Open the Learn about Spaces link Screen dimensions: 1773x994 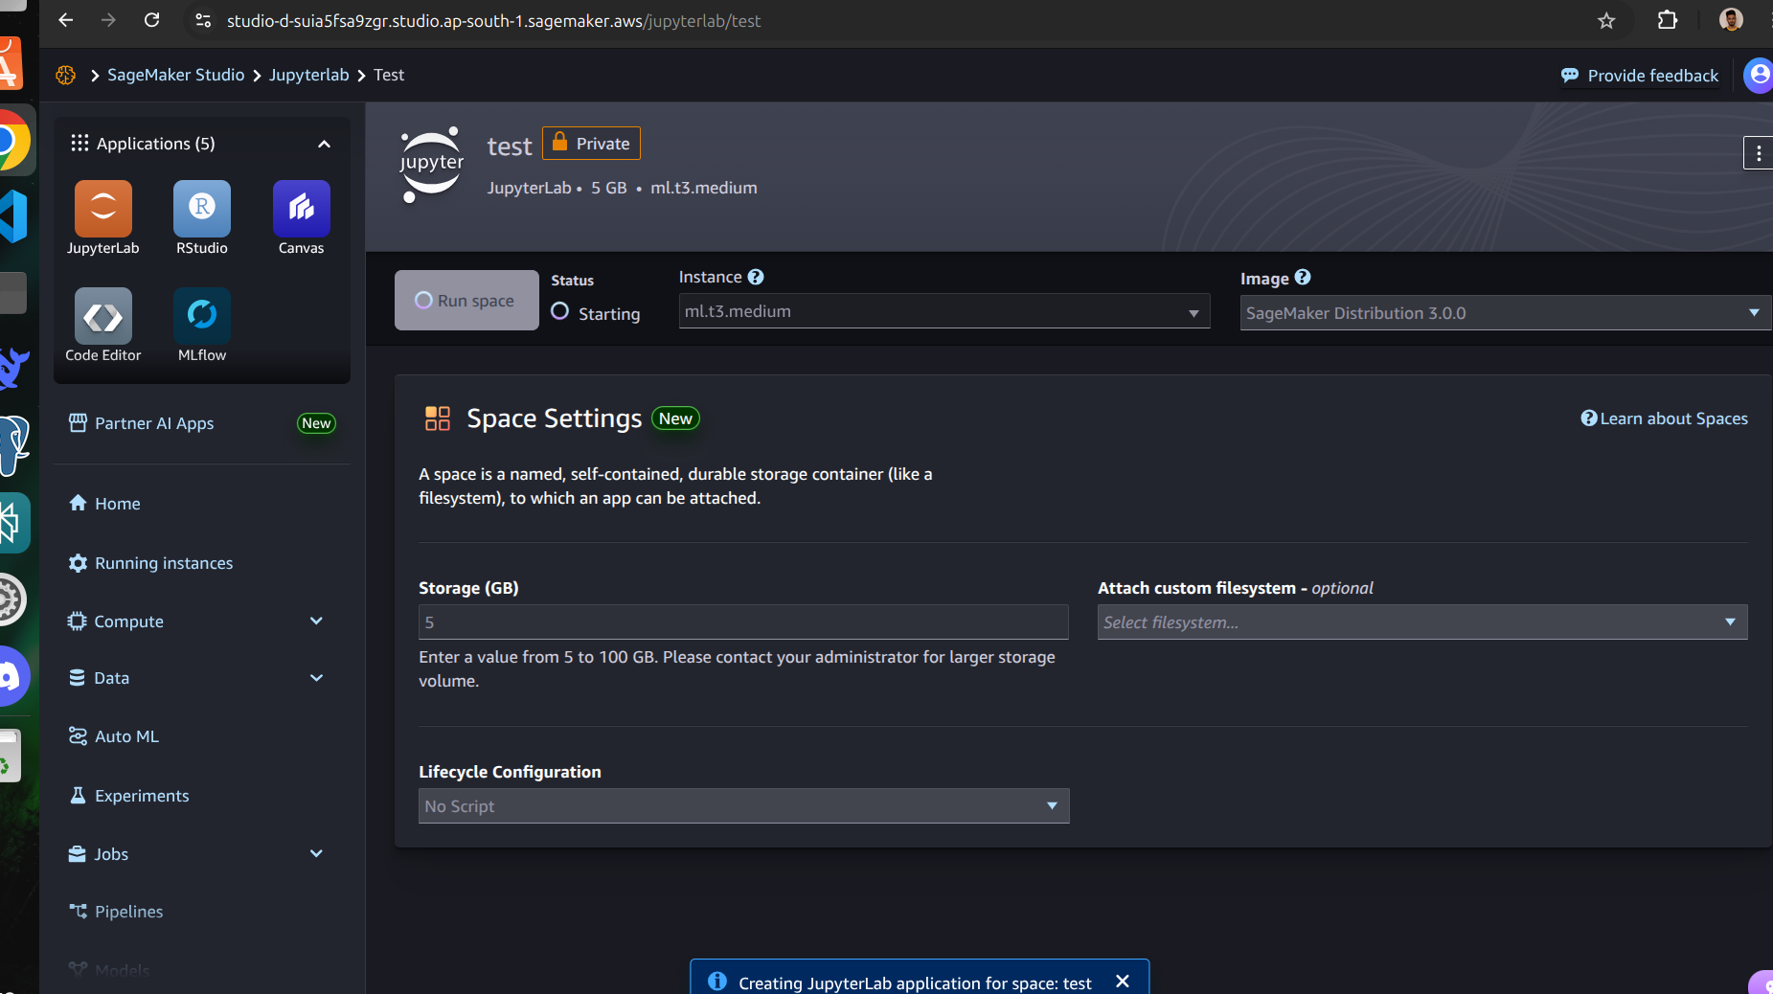click(x=1665, y=418)
